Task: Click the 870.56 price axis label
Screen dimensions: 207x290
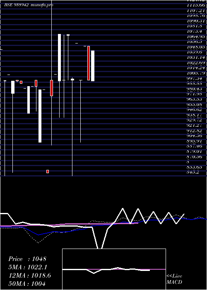Action: click(194, 157)
